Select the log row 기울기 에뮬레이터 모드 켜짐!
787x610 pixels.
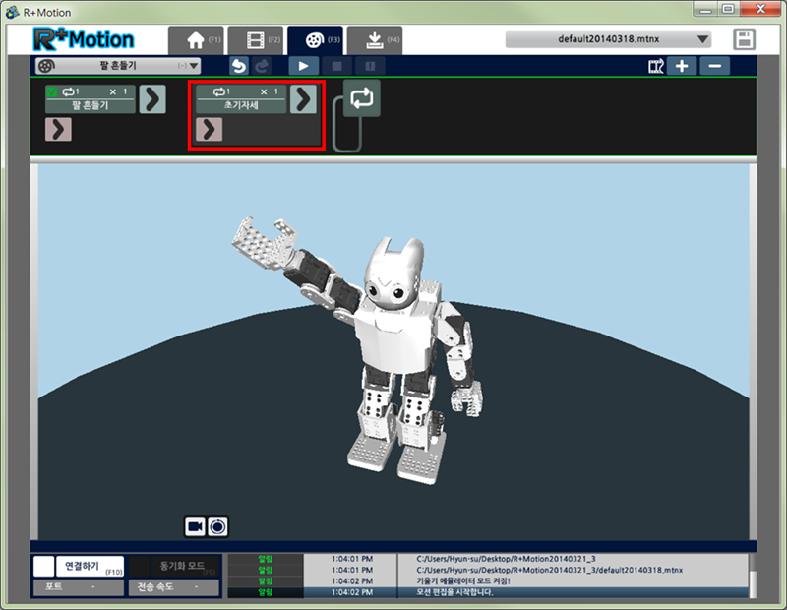pyautogui.click(x=488, y=580)
